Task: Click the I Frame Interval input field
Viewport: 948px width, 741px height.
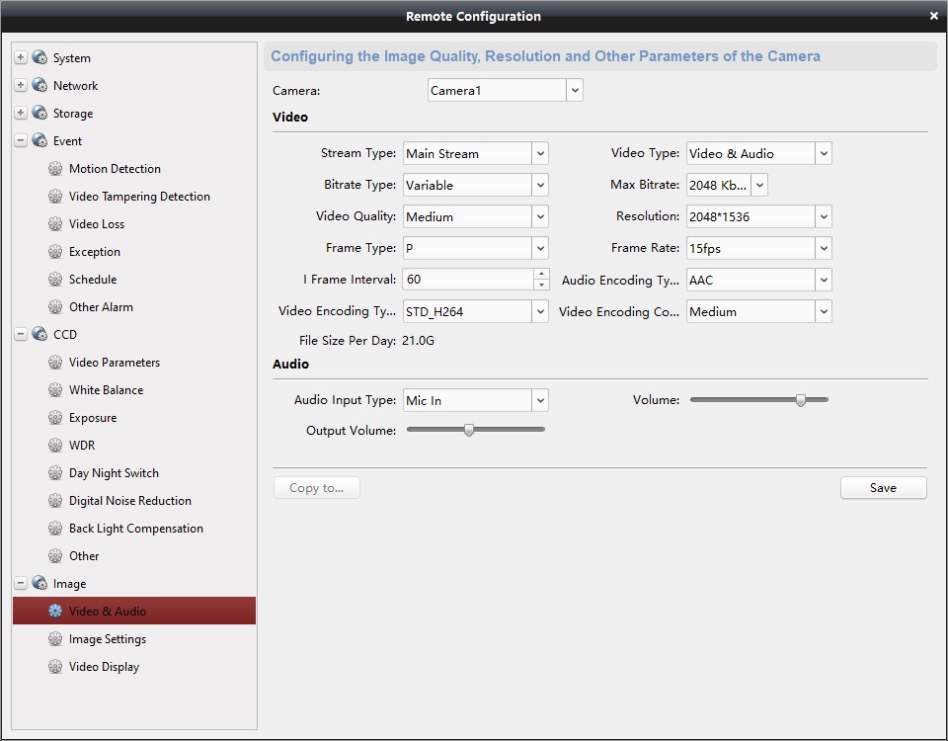Action: pyautogui.click(x=464, y=280)
